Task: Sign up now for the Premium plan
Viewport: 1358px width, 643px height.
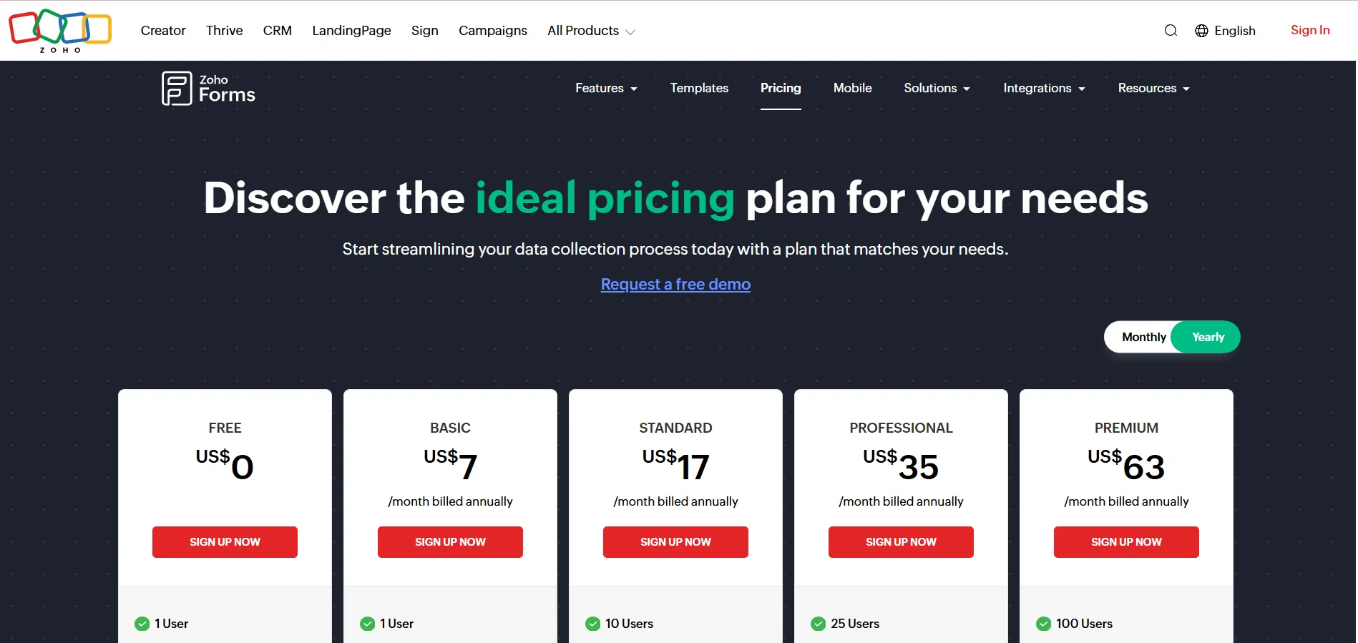Action: [1125, 541]
